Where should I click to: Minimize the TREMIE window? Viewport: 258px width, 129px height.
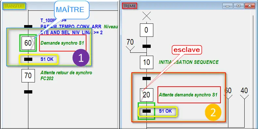228,6
